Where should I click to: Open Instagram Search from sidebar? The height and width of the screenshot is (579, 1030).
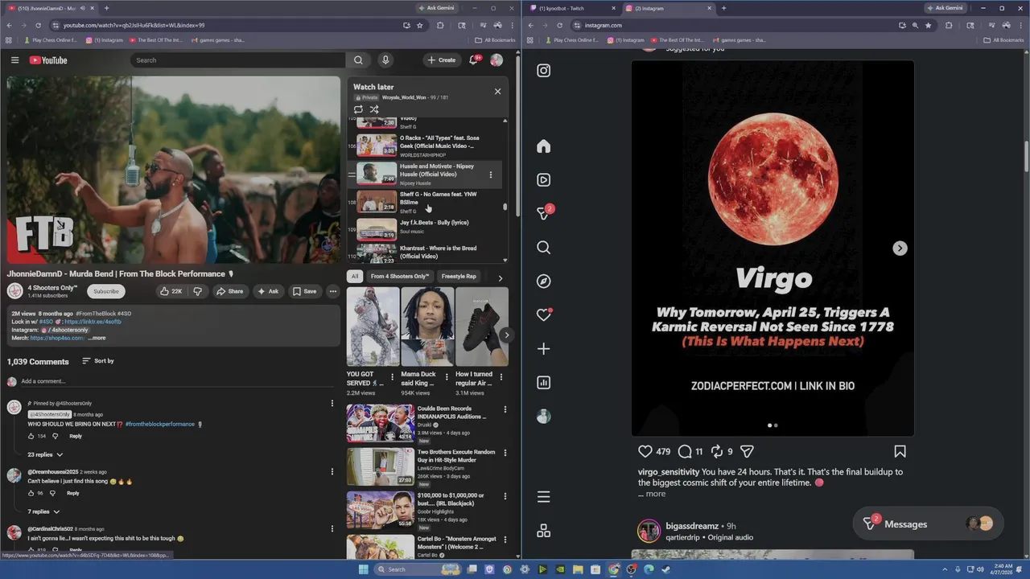point(544,248)
